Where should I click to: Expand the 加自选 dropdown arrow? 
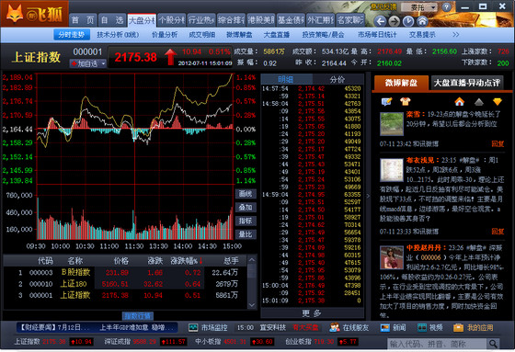coord(103,63)
